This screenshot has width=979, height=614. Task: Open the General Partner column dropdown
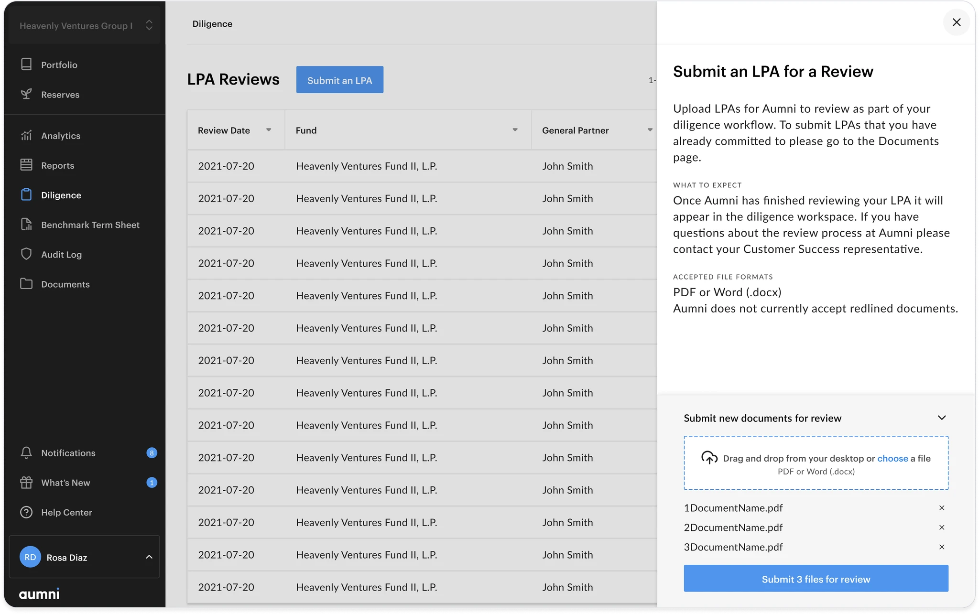(x=650, y=130)
